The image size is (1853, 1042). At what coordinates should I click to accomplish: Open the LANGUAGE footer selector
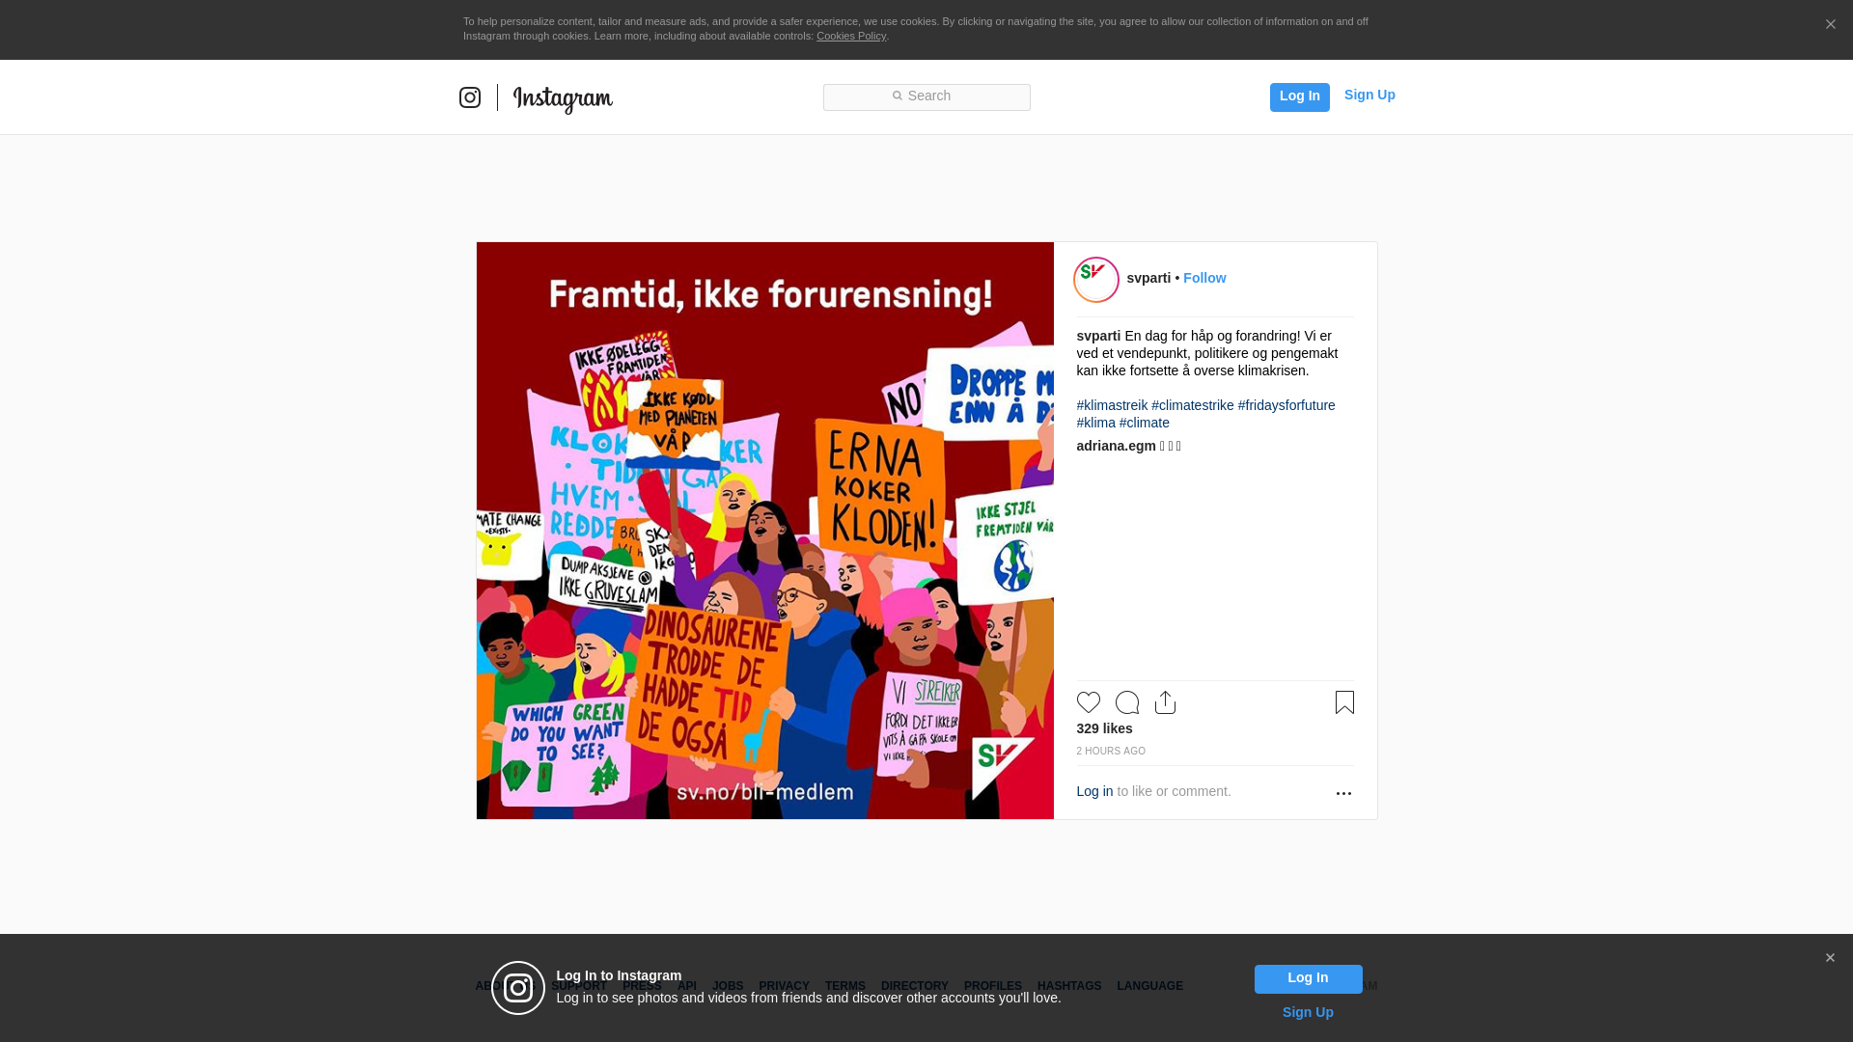1149,986
